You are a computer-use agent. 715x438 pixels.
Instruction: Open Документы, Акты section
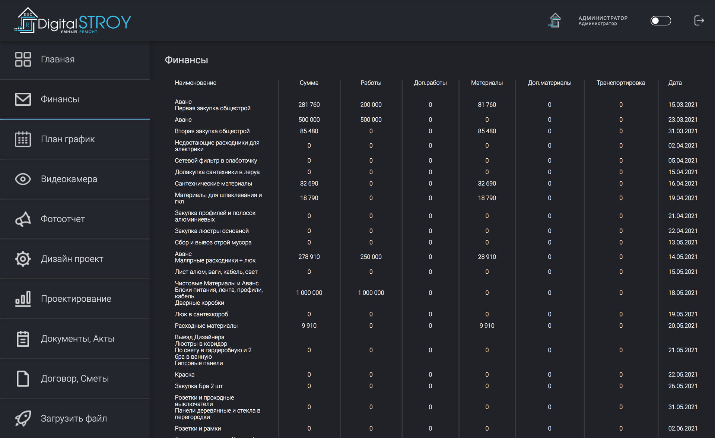tap(75, 339)
